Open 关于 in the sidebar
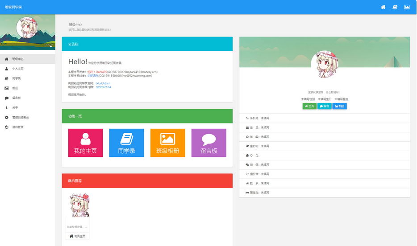The width and height of the screenshot is (417, 246). pyautogui.click(x=28, y=108)
